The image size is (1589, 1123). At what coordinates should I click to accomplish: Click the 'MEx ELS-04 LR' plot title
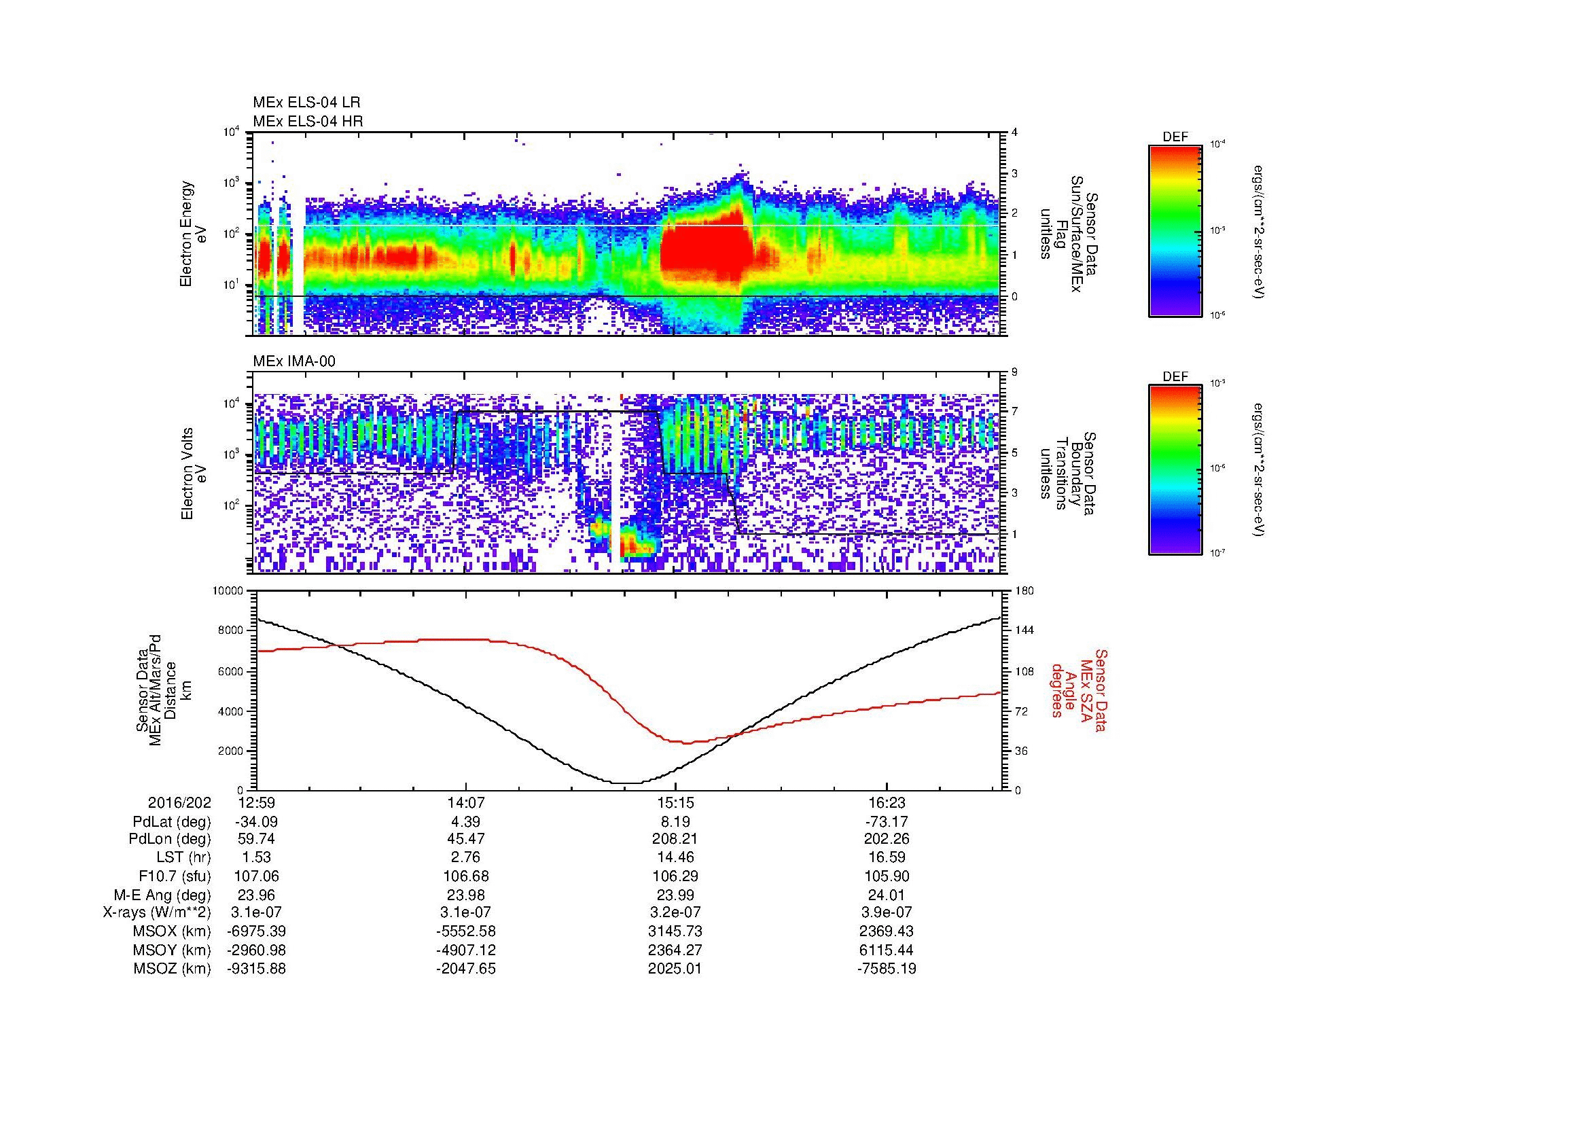click(306, 103)
